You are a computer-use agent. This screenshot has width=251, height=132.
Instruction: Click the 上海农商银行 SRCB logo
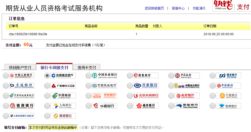pos(22,116)
